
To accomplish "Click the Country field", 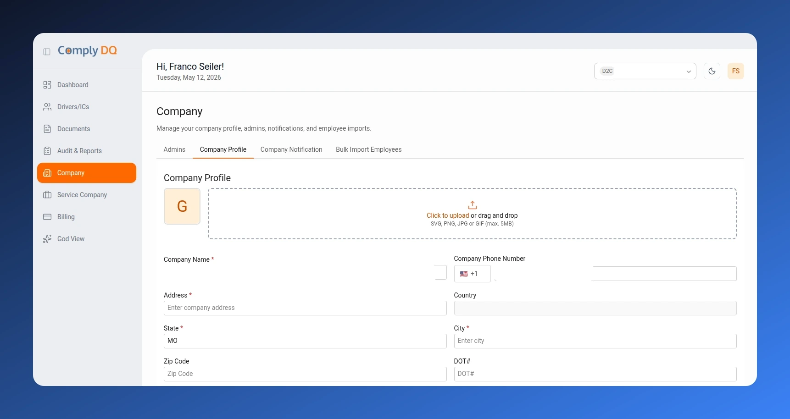I will pos(595,308).
